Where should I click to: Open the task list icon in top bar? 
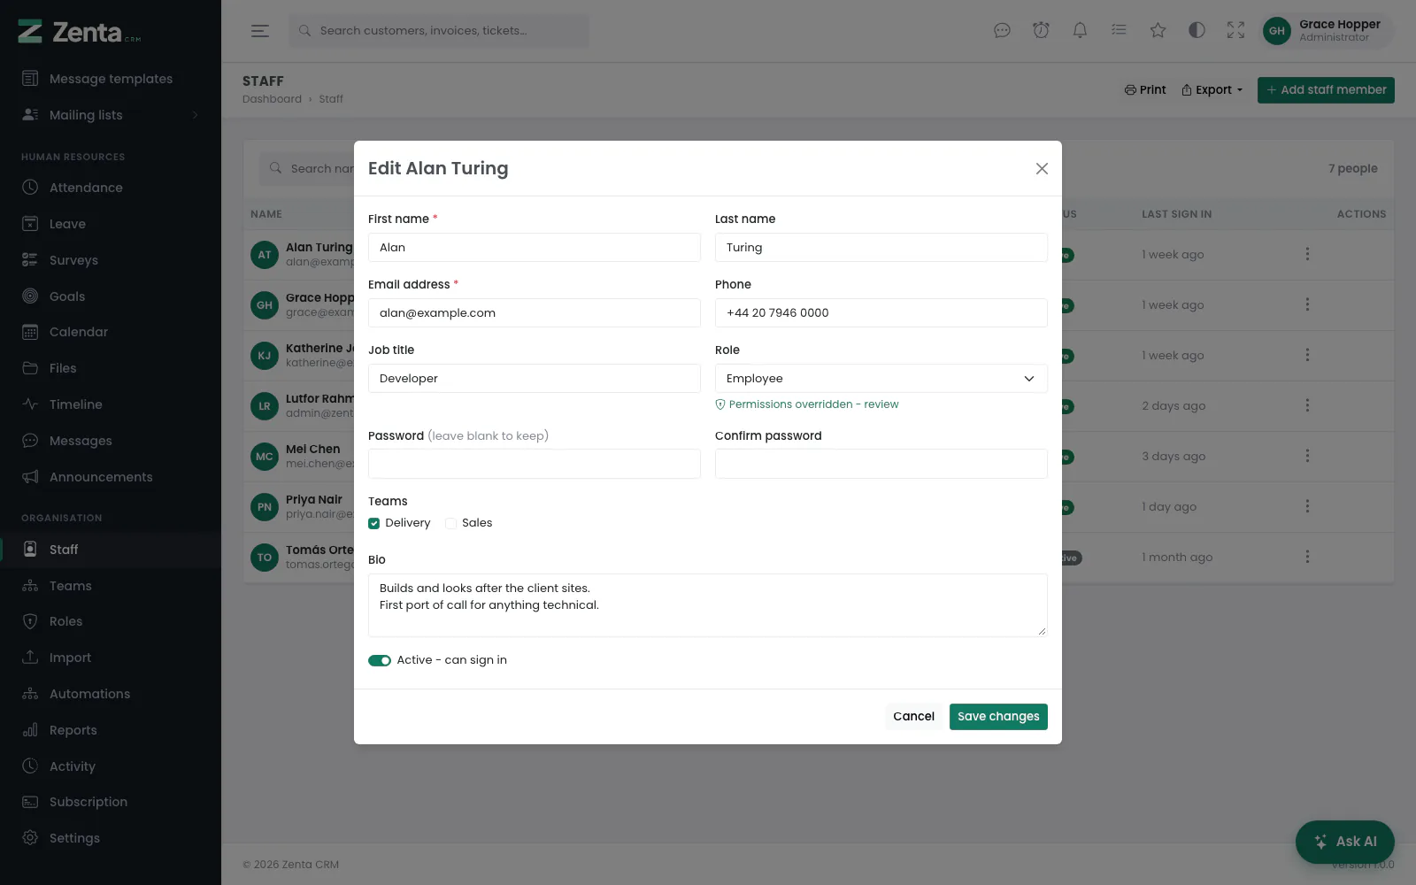(x=1119, y=30)
